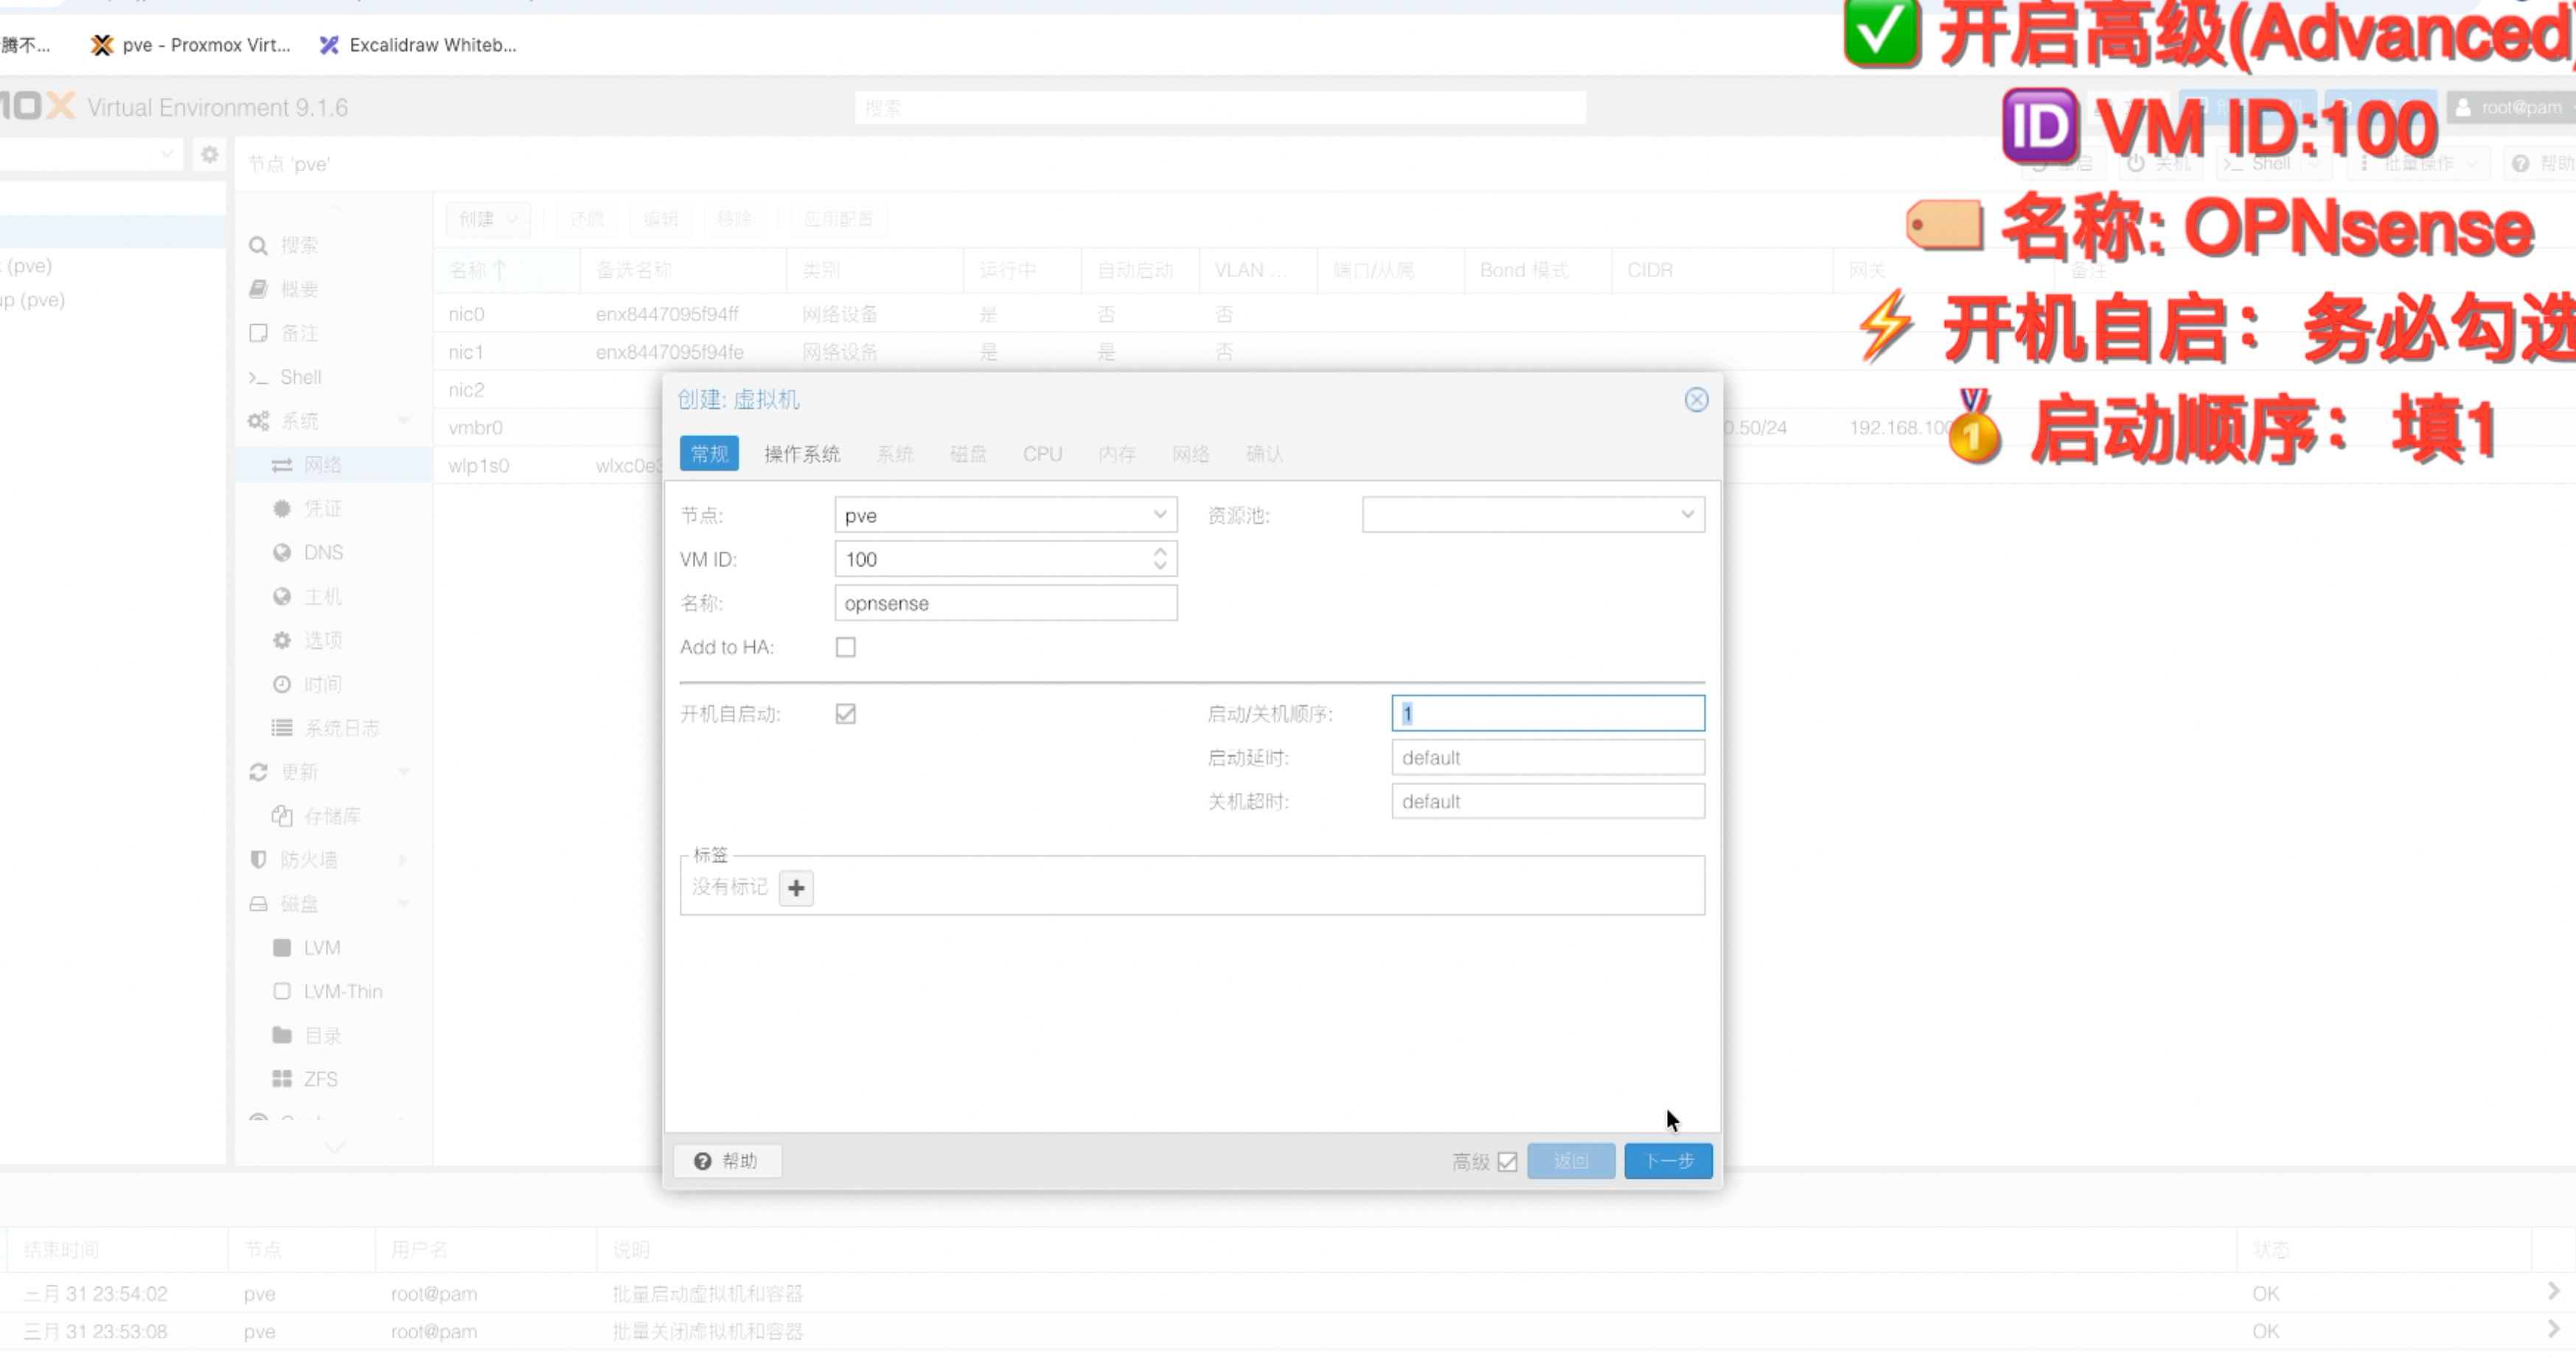Sort by the 名称 column header
Image resolution: width=2576 pixels, height=1357 pixels.
pyautogui.click(x=508, y=271)
